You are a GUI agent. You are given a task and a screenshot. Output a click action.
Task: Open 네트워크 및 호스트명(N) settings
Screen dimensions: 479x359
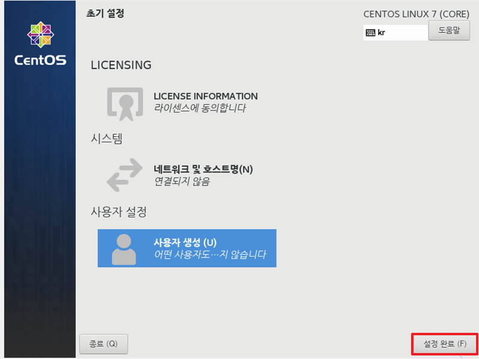186,175
